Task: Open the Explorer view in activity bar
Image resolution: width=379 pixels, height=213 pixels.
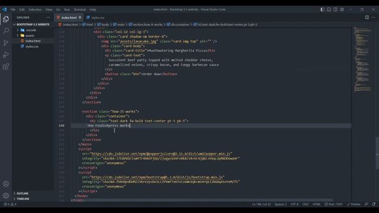Action: [x=6, y=19]
